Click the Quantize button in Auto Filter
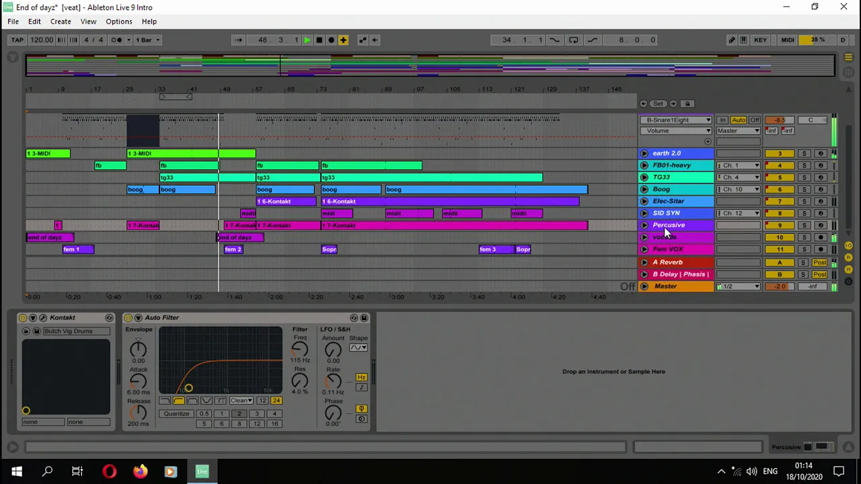The height and width of the screenshot is (484, 861). tap(176, 413)
